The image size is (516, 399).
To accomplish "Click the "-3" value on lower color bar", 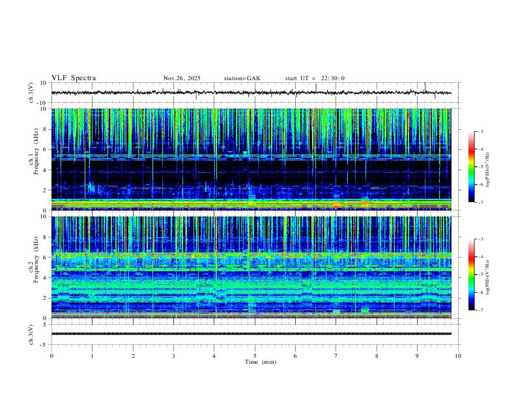I will 480,239.
